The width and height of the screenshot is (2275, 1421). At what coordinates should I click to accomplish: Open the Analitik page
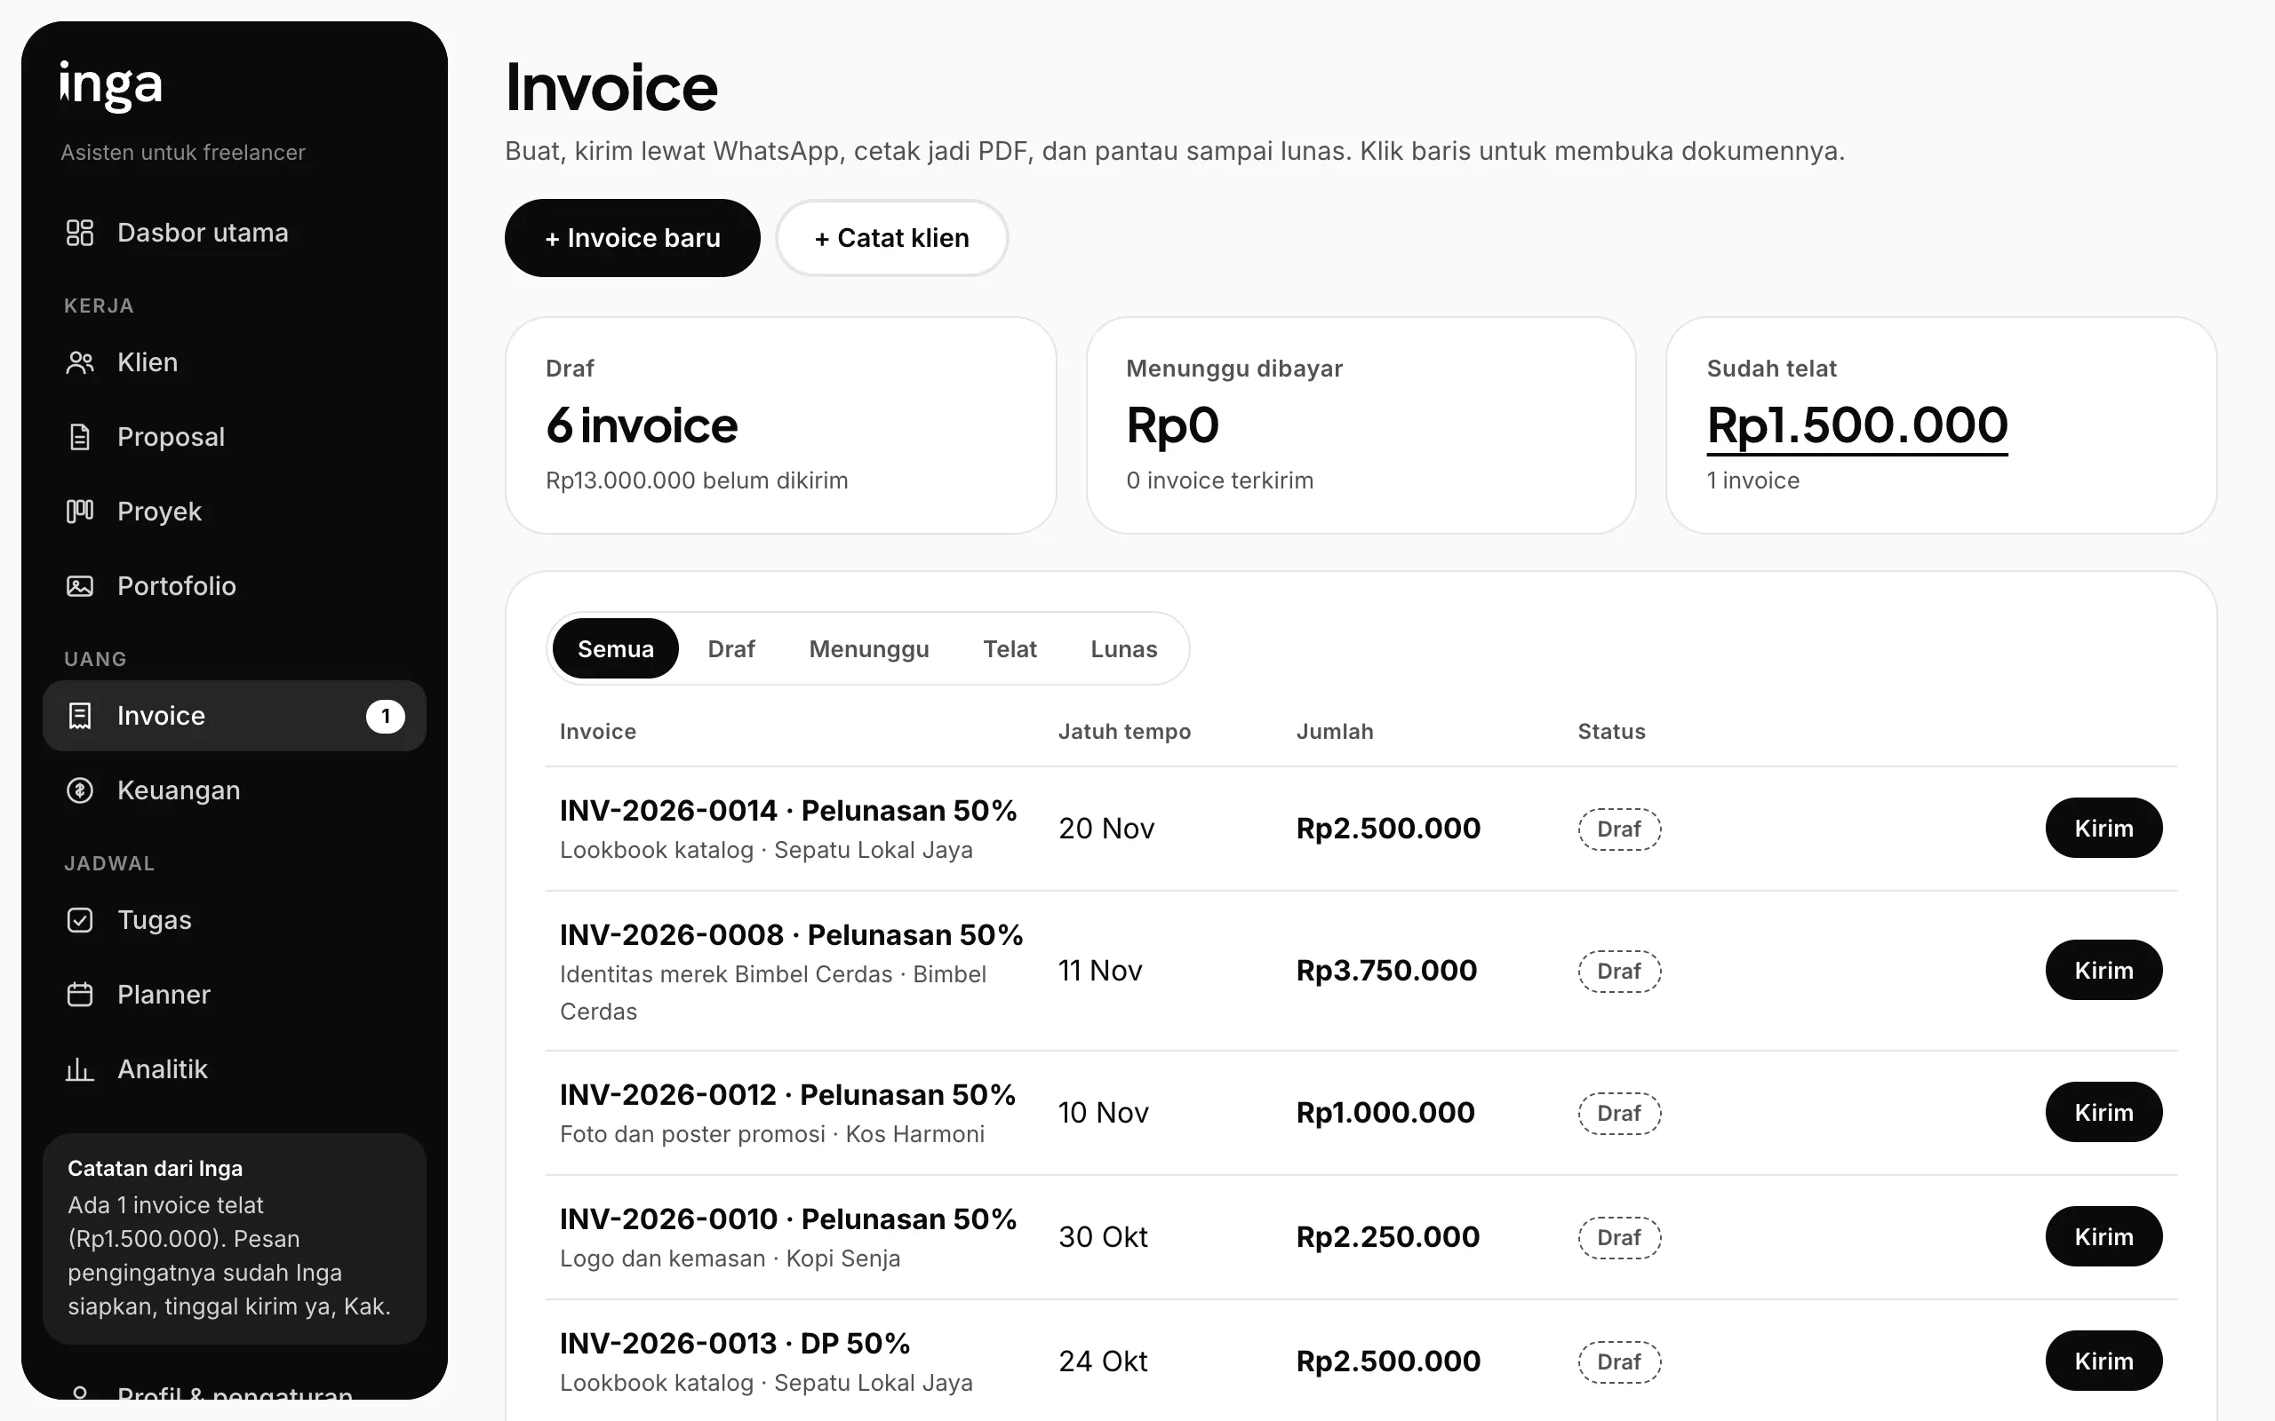click(234, 1069)
